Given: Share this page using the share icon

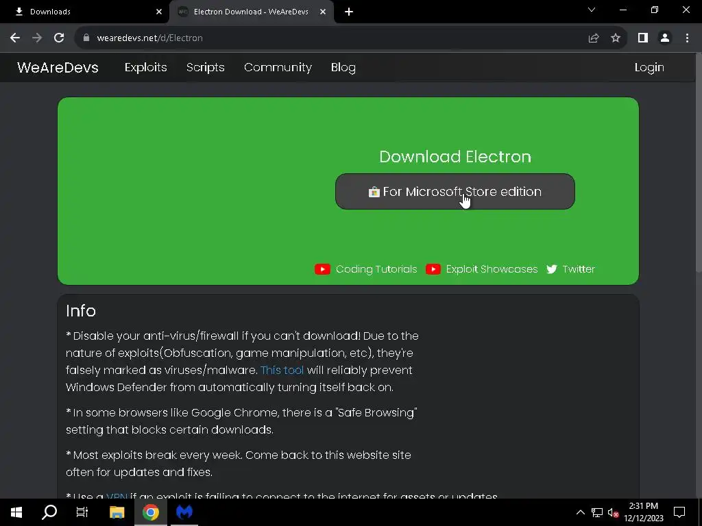Looking at the screenshot, I should click(x=593, y=38).
